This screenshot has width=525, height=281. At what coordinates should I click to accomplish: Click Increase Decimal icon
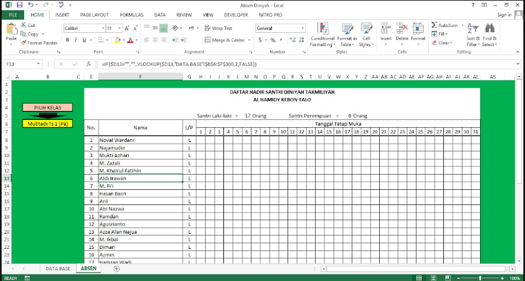[292, 40]
